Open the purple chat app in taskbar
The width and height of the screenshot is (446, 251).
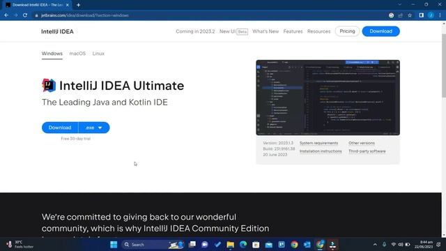pos(205,245)
